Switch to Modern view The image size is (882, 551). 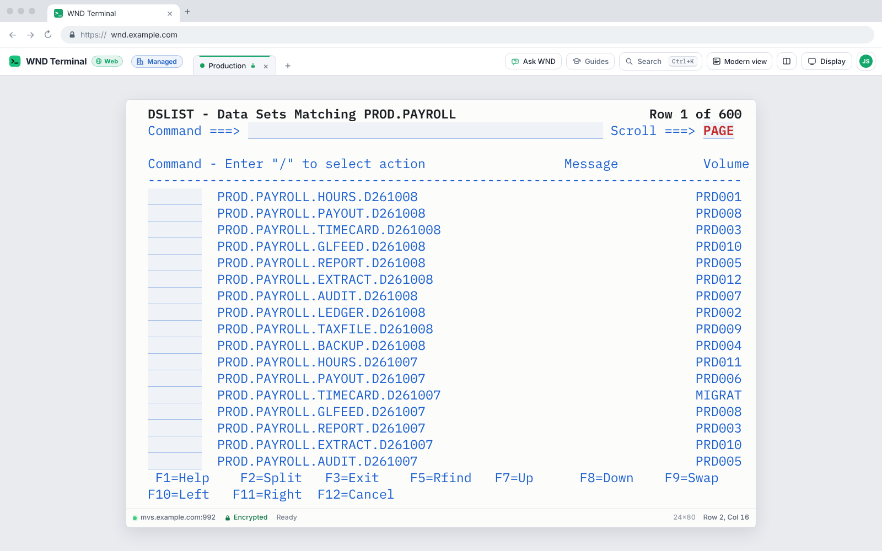(739, 61)
